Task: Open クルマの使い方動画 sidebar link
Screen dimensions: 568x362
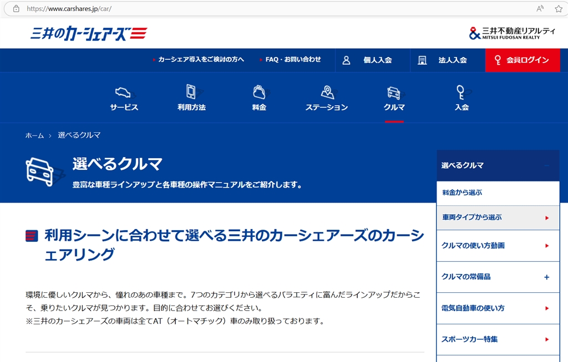Action: tap(498, 246)
